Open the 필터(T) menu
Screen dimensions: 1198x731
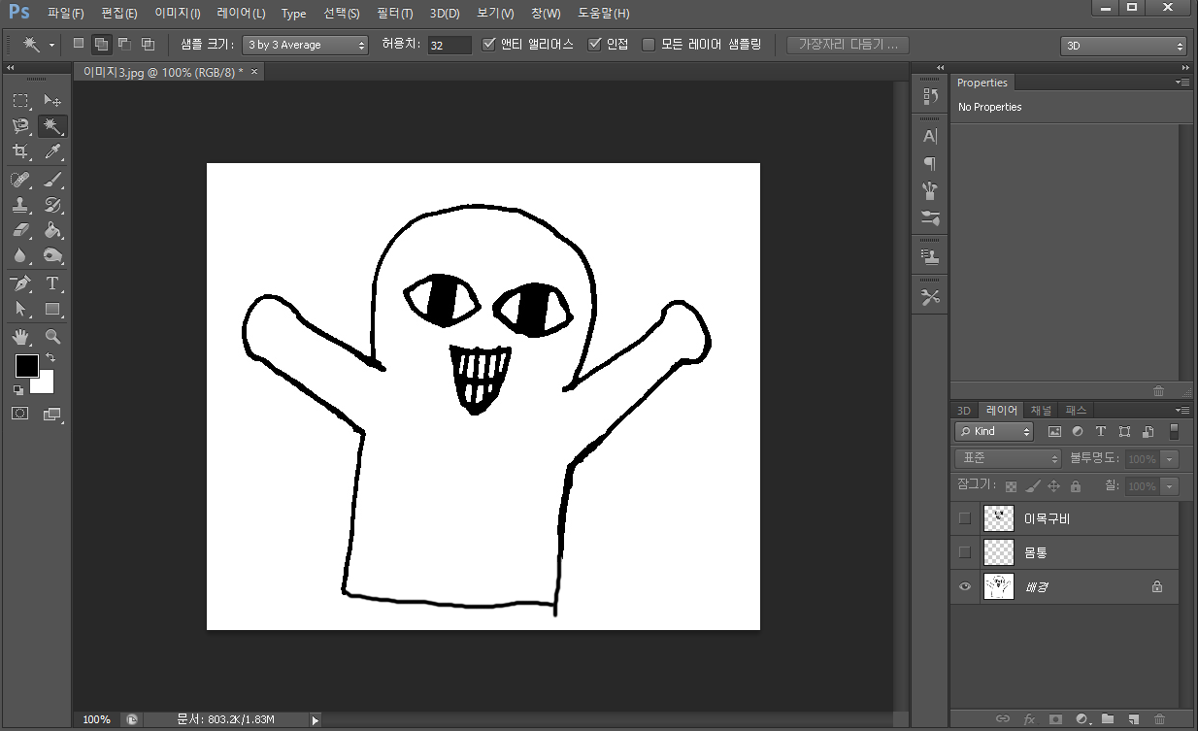394,14
